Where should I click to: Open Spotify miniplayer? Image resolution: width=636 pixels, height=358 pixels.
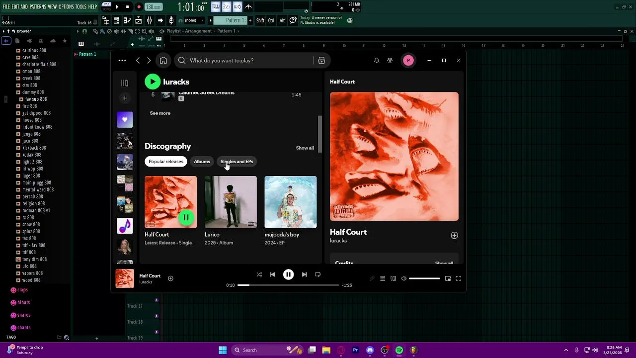tap(448, 278)
